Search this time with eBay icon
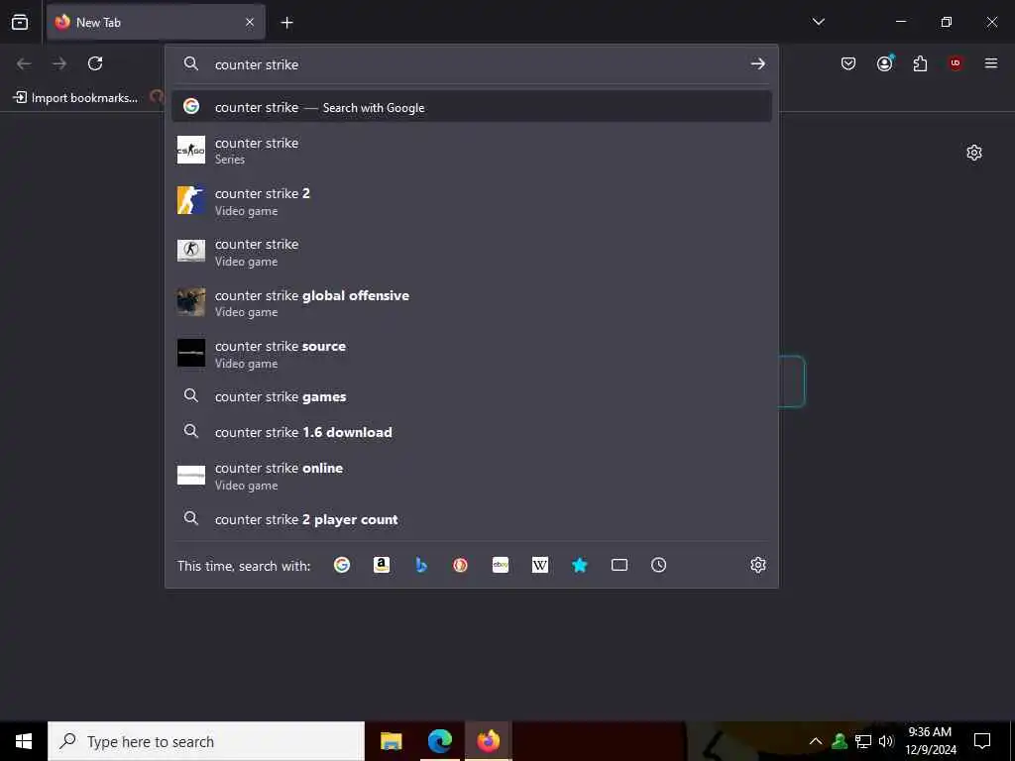1015x761 pixels. click(x=501, y=565)
